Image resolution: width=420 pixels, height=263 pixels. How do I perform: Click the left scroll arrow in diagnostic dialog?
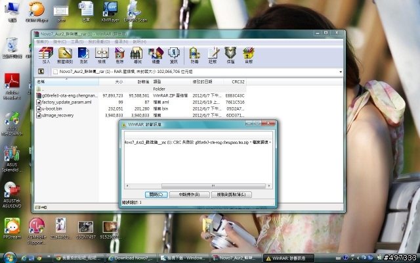tap(127, 185)
